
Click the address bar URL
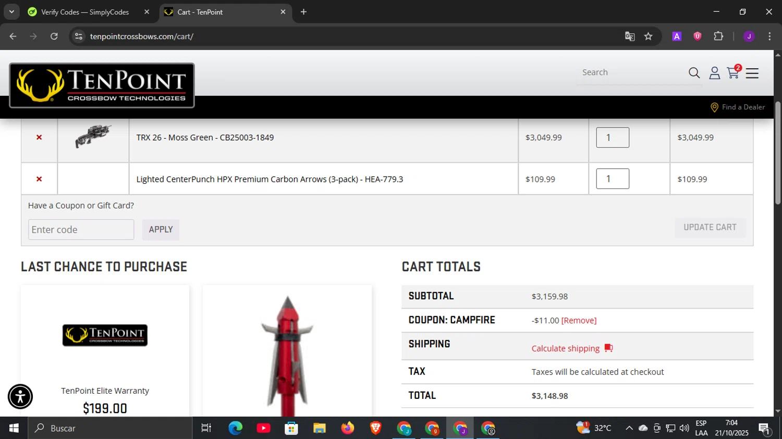pyautogui.click(x=142, y=36)
